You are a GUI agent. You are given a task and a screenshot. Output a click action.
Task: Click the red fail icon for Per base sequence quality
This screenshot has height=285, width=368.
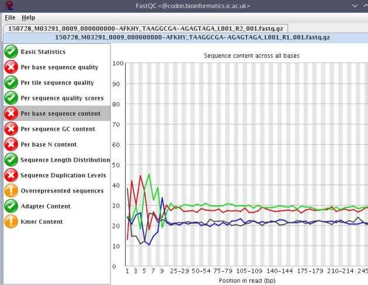[11, 67]
